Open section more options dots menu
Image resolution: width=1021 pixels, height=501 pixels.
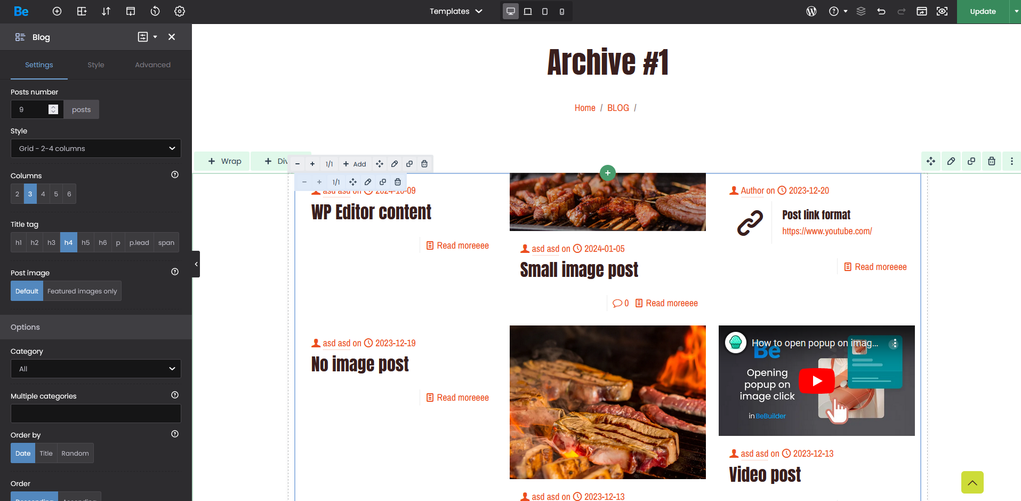click(1012, 161)
